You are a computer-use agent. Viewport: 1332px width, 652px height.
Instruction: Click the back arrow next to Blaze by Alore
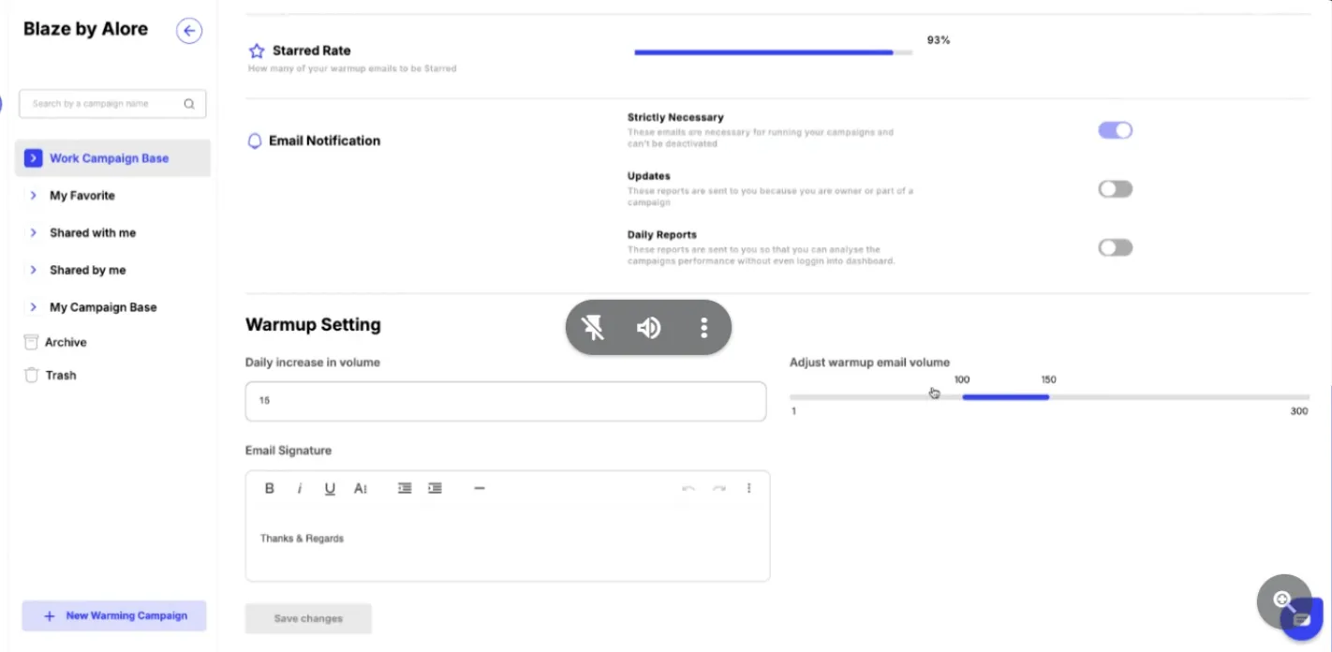(x=189, y=30)
